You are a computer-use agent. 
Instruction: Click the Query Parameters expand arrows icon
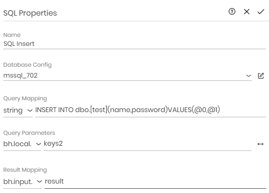[x=260, y=144]
